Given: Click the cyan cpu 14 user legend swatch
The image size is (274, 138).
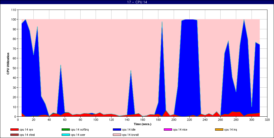Looking at the screenshot, I should point(65,135).
